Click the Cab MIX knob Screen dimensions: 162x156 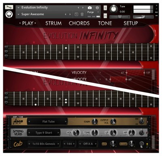coord(113,144)
